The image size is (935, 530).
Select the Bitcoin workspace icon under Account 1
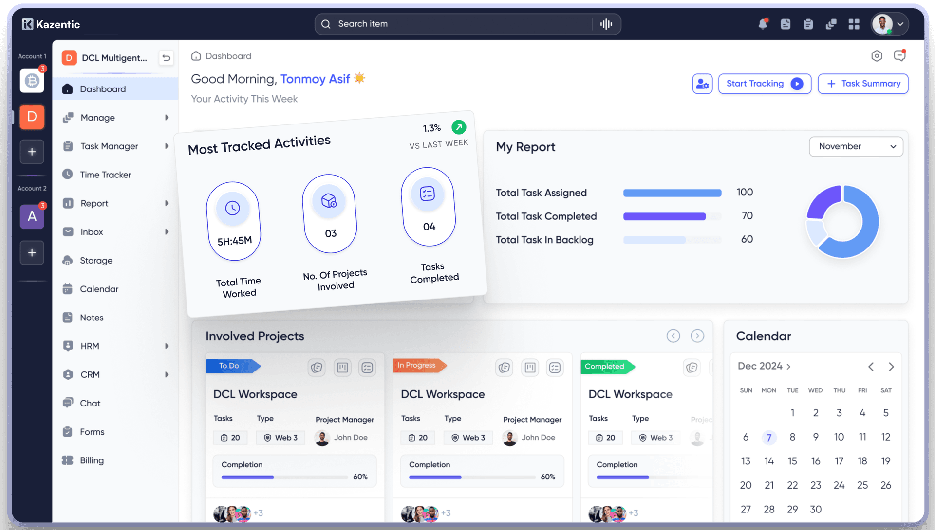[x=32, y=80]
